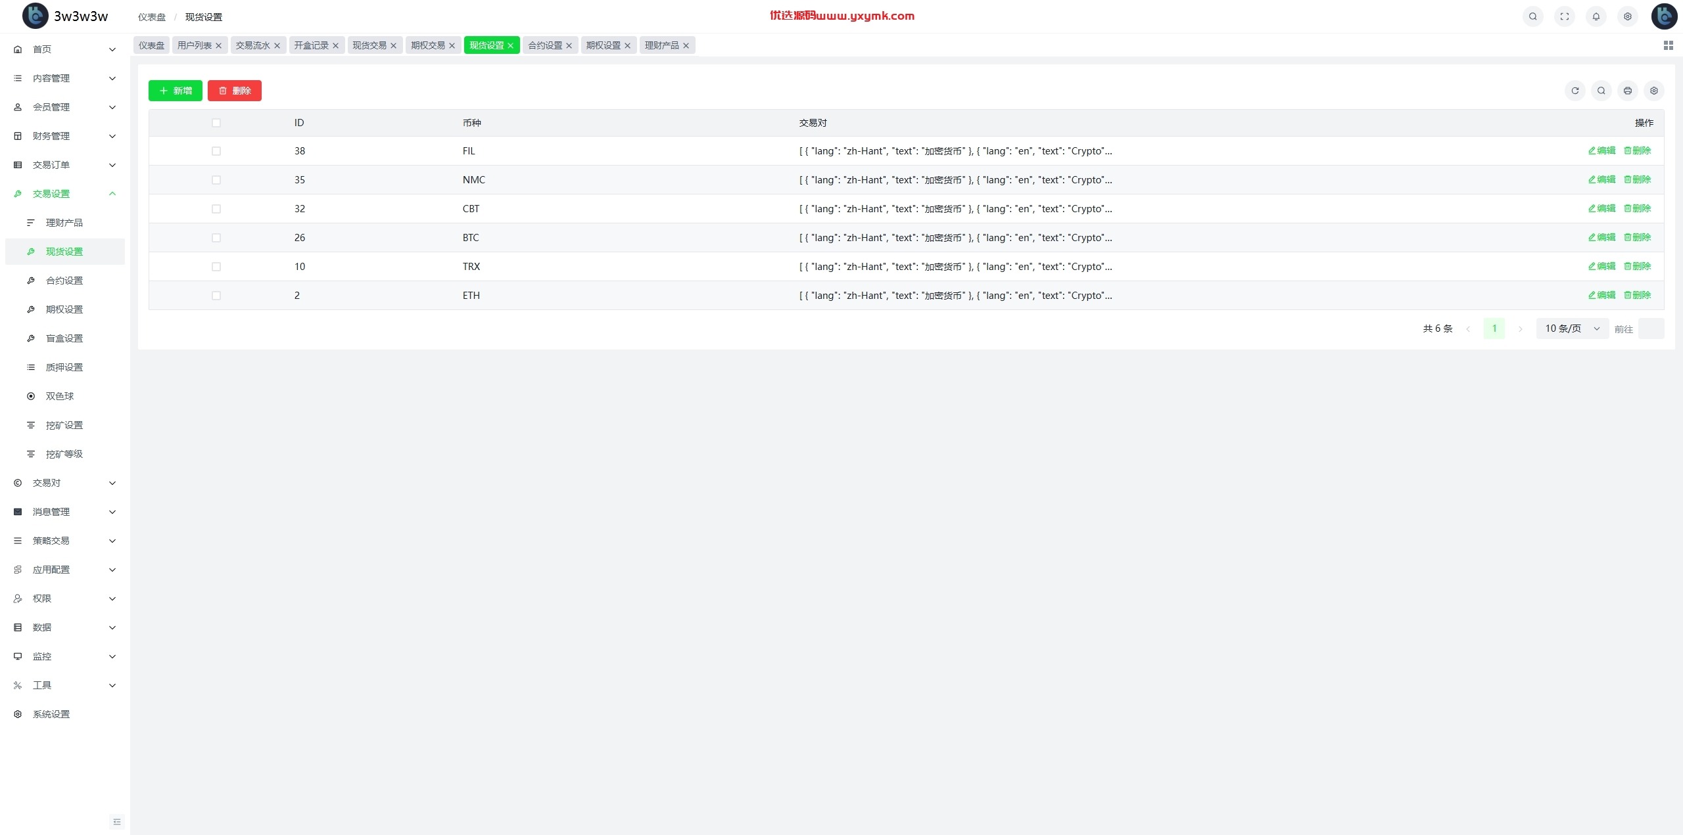Open the table search icon
This screenshot has height=835, width=1683.
pos(1601,91)
